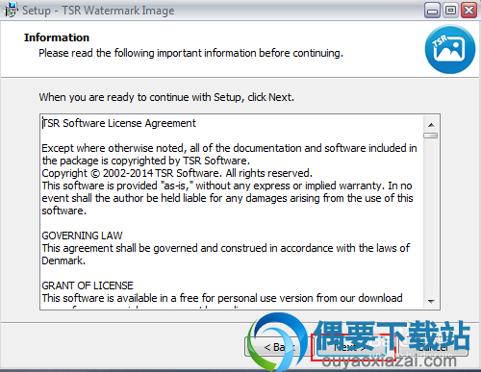The image size is (481, 372).
Task: Click 'When you are ready to continue' instruction text
Action: tap(166, 97)
